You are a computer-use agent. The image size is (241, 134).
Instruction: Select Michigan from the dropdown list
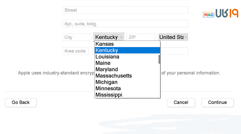tap(127, 82)
